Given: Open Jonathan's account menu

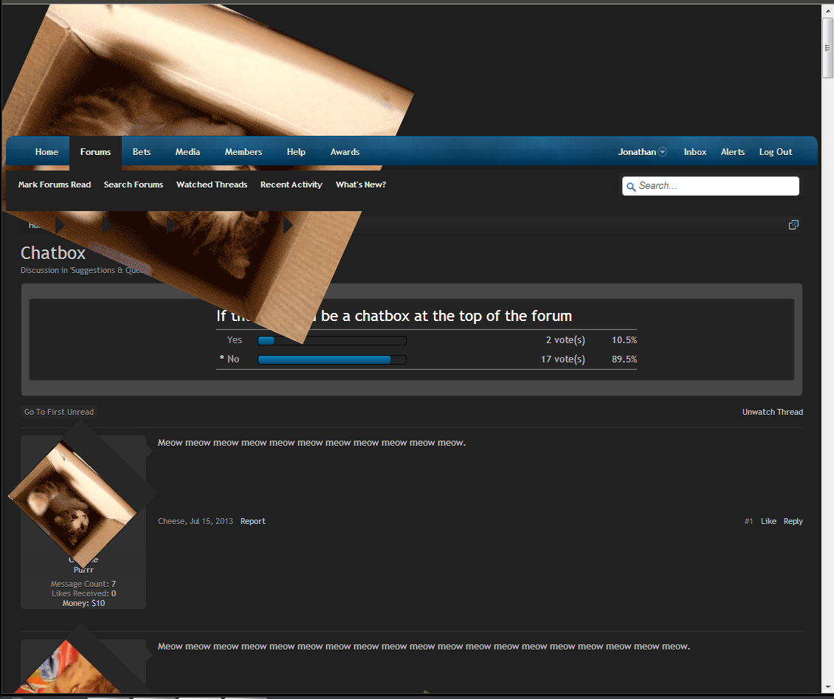Looking at the screenshot, I should [637, 152].
